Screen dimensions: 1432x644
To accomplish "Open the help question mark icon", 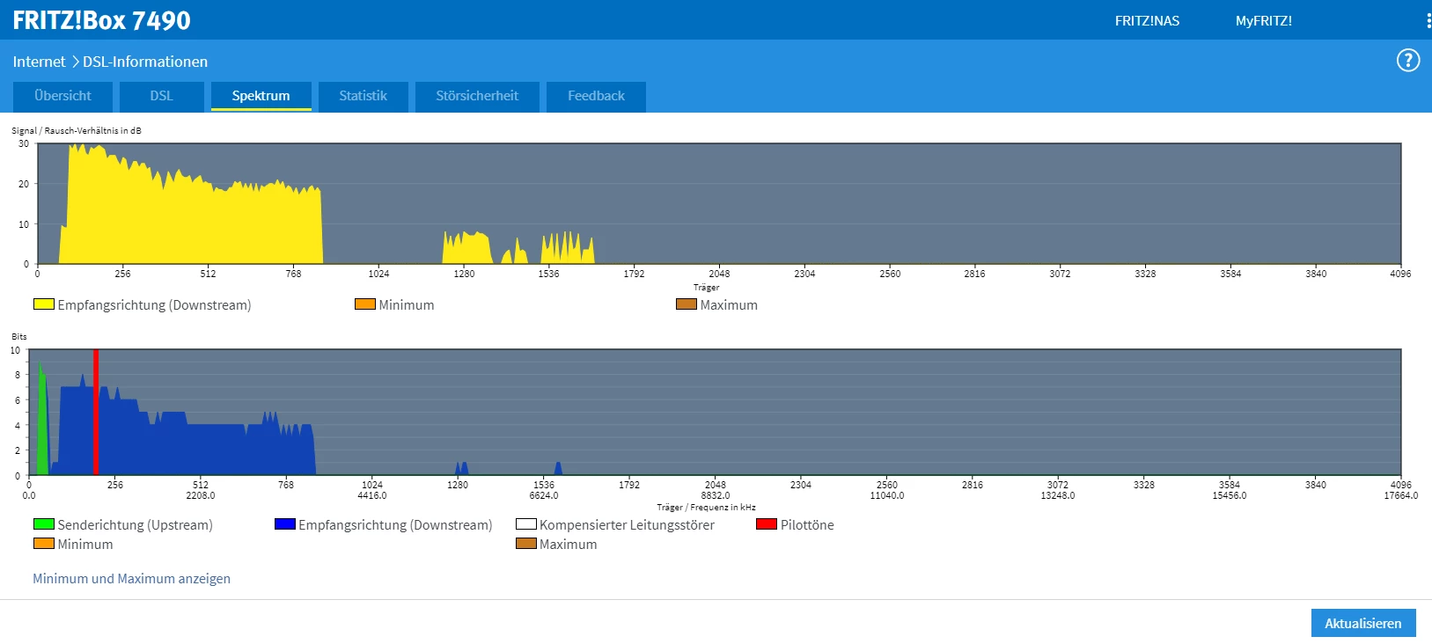I will (x=1407, y=61).
